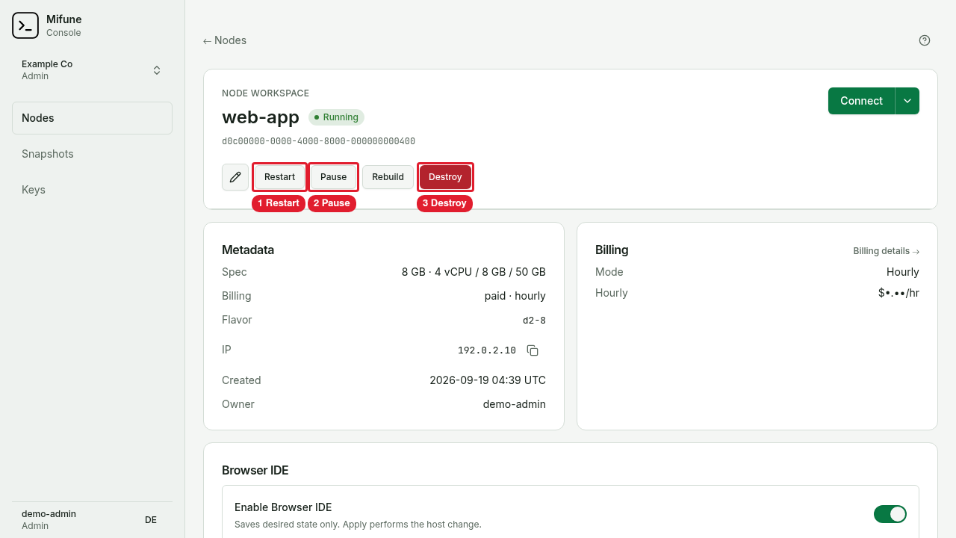Toggle the Enable Browser IDE switch
The width and height of the screenshot is (956, 538).
[890, 514]
